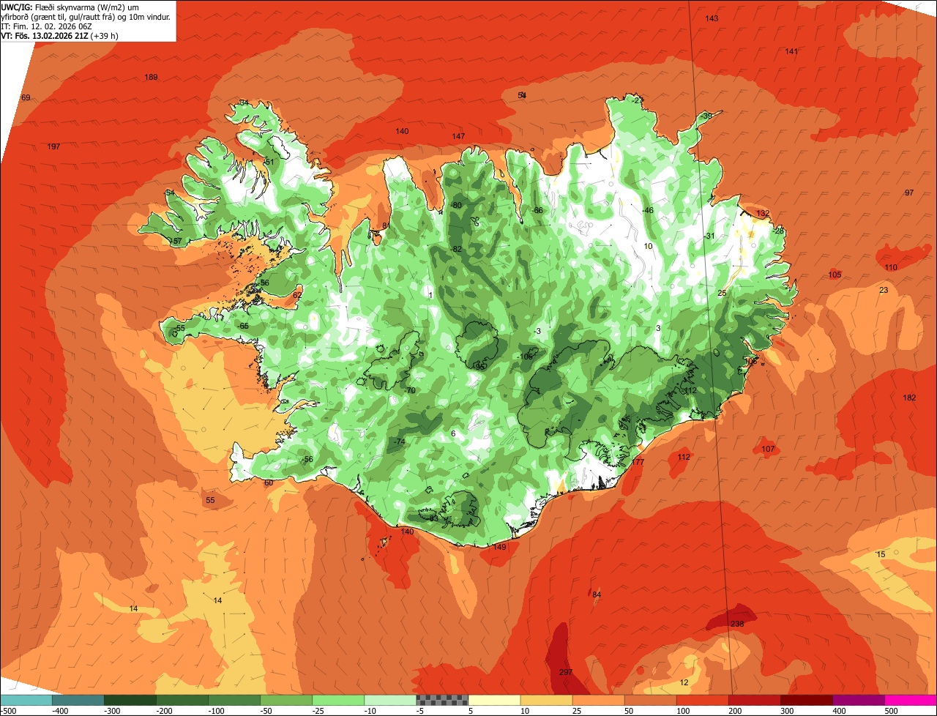Click the map value -31 in east Iceland
This screenshot has height=716, width=937.
pos(709,236)
